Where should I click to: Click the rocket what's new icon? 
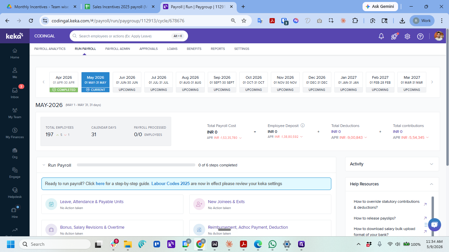(394, 36)
